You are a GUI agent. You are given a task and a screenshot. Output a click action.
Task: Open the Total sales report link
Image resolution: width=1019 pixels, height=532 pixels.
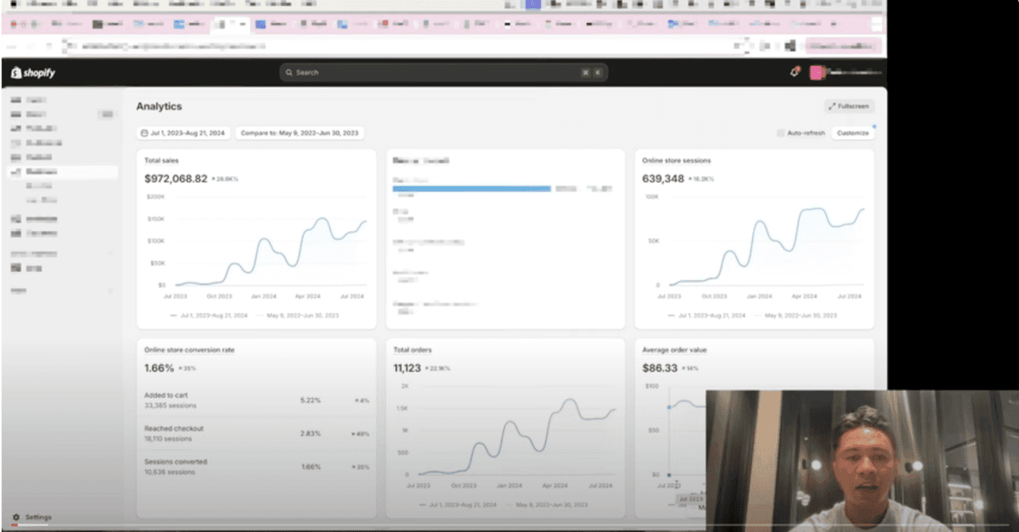coord(162,161)
